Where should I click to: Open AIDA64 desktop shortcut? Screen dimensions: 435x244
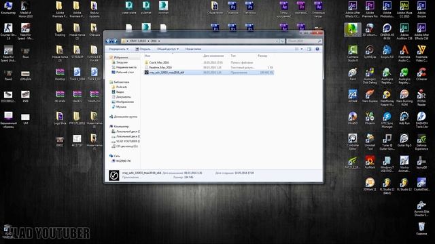[x=353, y=96]
